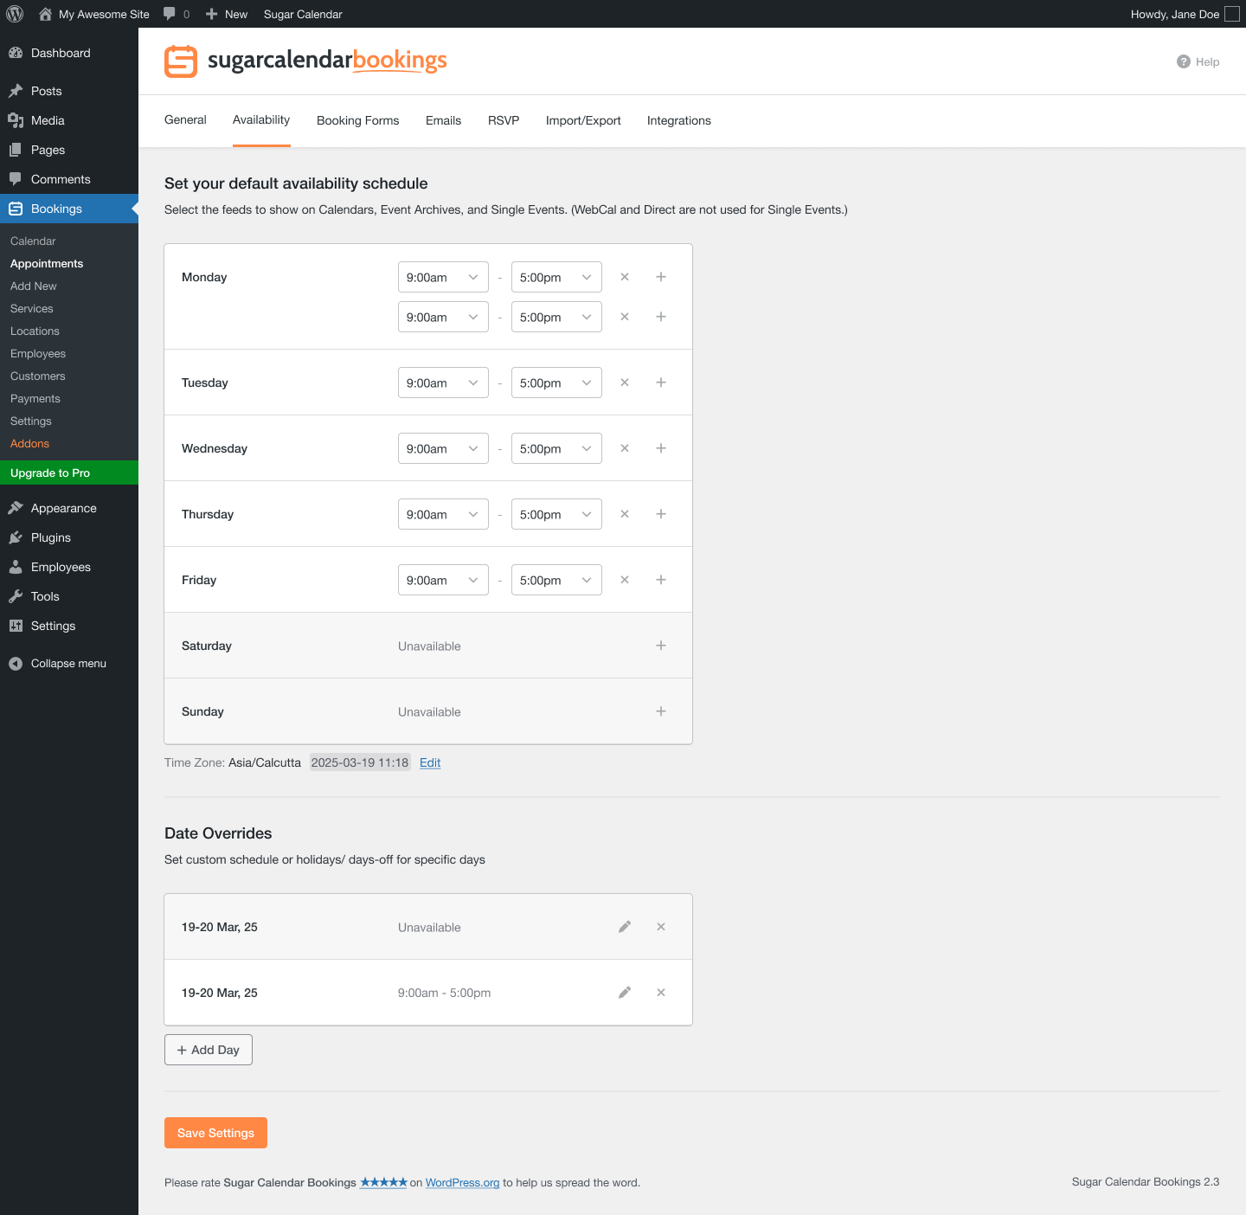Viewport: 1246px width, 1215px height.
Task: Open the Monday start time dropdown
Action: 443,277
